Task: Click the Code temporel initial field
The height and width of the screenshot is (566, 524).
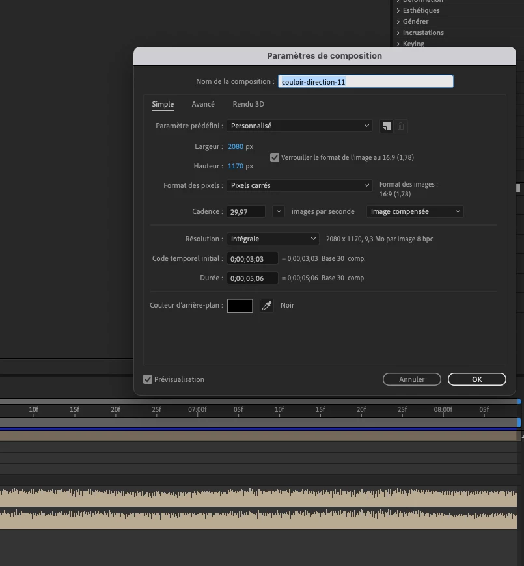Action: click(253, 258)
